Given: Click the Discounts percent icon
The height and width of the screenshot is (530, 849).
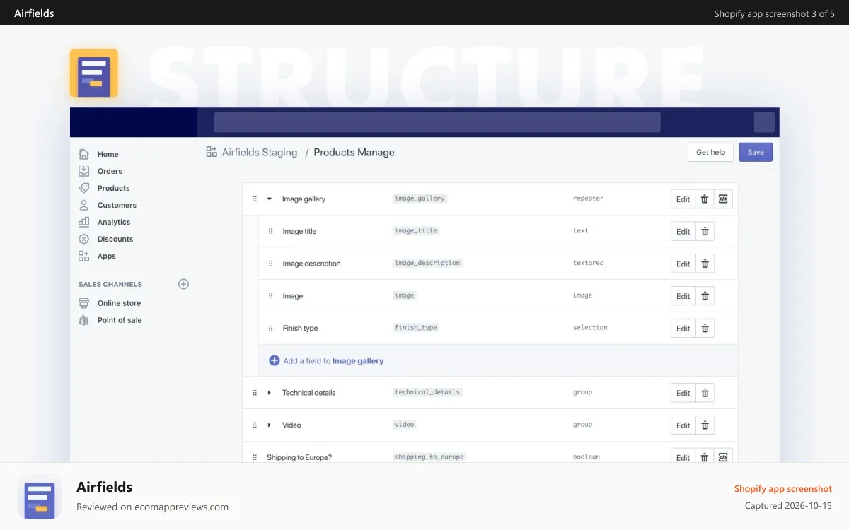Looking at the screenshot, I should coord(83,239).
